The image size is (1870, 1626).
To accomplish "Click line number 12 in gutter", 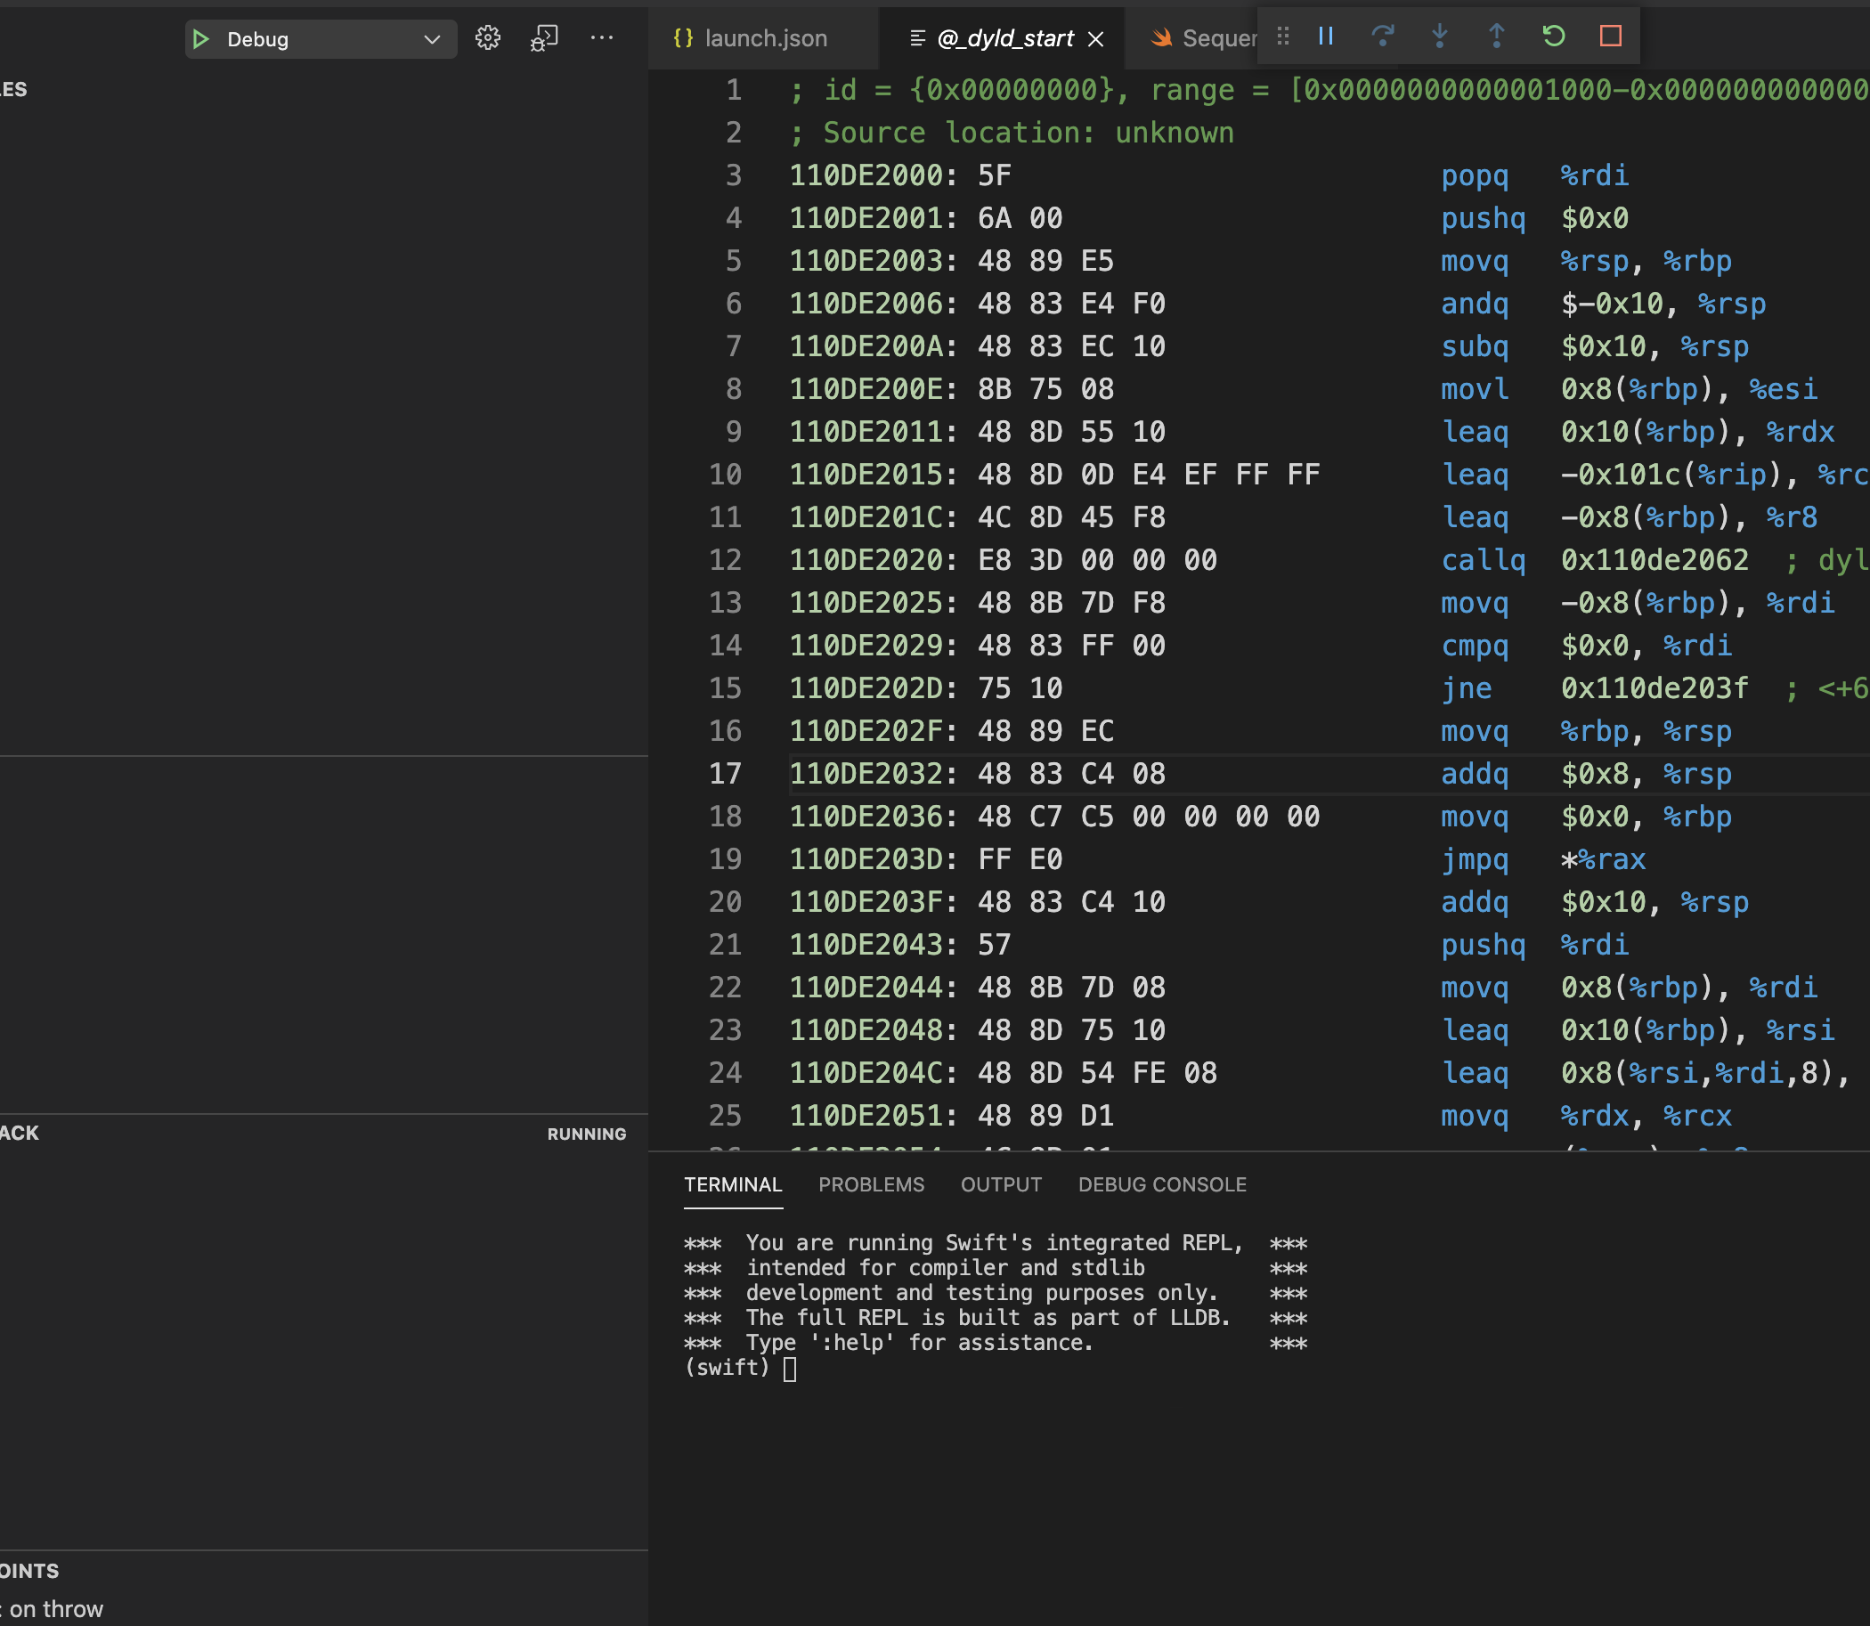I will click(x=725, y=560).
